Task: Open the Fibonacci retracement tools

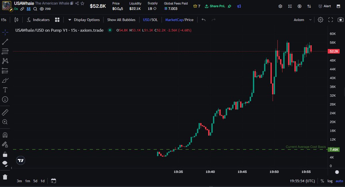Action: tap(5, 51)
